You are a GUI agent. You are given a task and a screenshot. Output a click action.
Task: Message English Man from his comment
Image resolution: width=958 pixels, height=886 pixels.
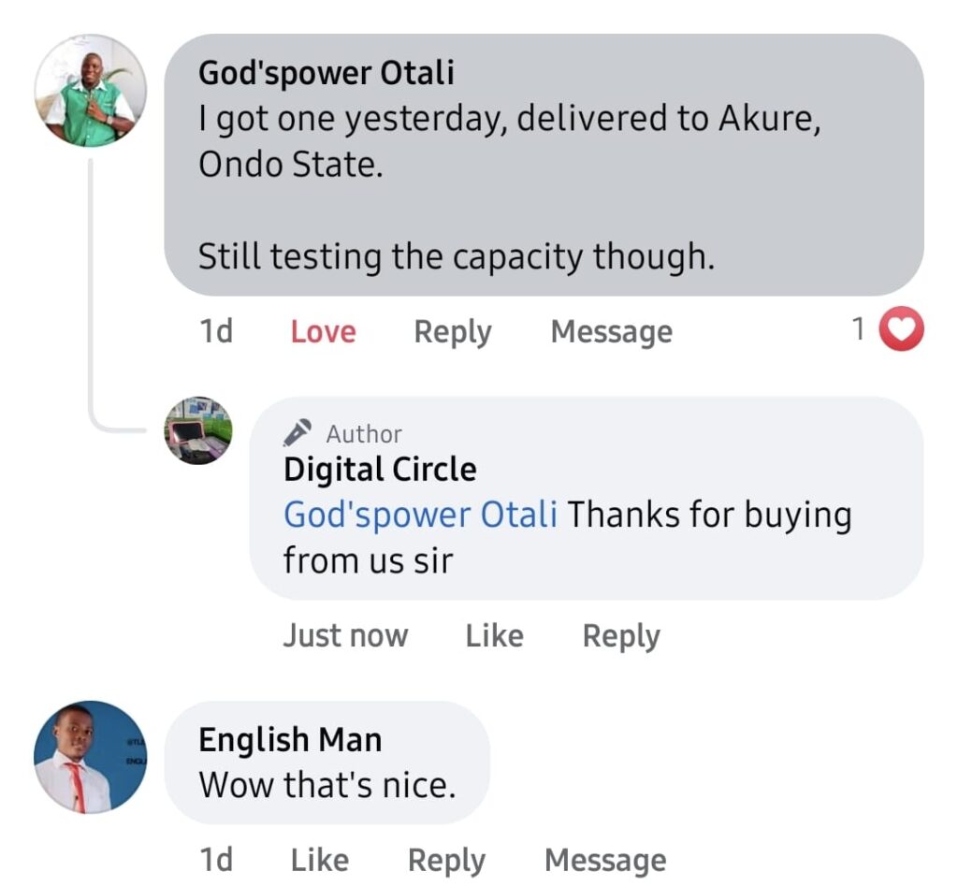point(605,860)
